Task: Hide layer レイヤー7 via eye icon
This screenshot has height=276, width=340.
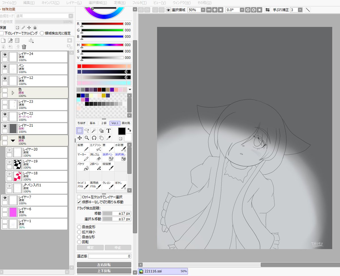Action: [5, 197]
